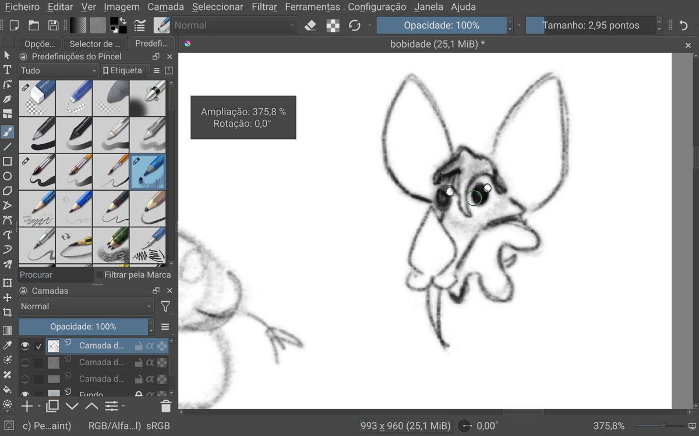Viewport: 699px width, 436px height.
Task: Select the Move tool
Action: [7, 298]
